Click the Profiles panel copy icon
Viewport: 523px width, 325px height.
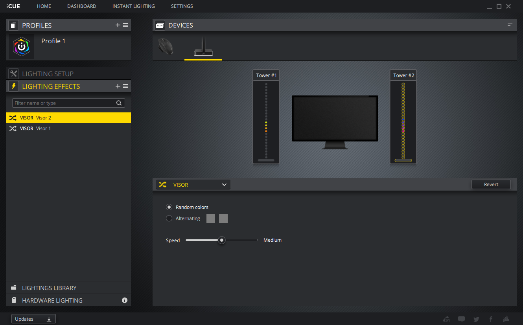[x=14, y=25]
